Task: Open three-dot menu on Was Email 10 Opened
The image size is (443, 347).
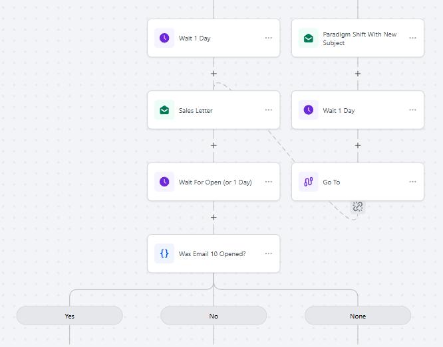Action: [269, 253]
